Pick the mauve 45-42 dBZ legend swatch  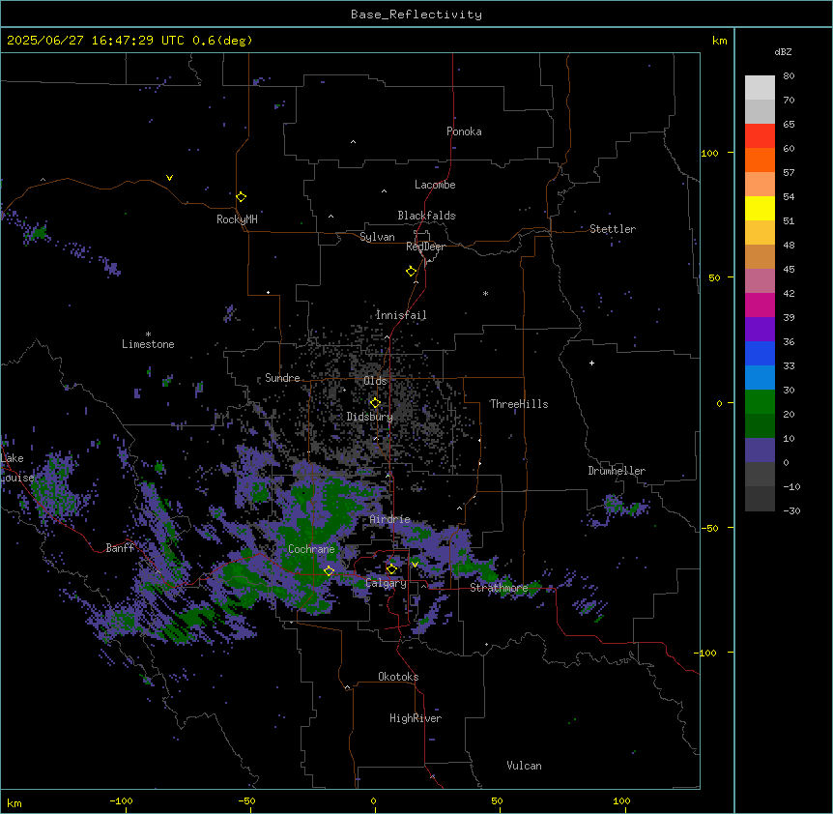[760, 280]
